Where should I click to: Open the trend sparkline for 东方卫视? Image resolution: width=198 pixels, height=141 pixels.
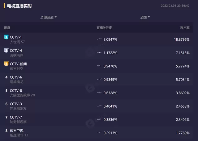point(99,132)
